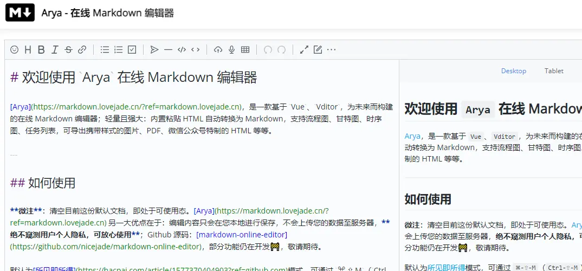
Task: Open the Arya link in preview pane
Action: (412, 136)
